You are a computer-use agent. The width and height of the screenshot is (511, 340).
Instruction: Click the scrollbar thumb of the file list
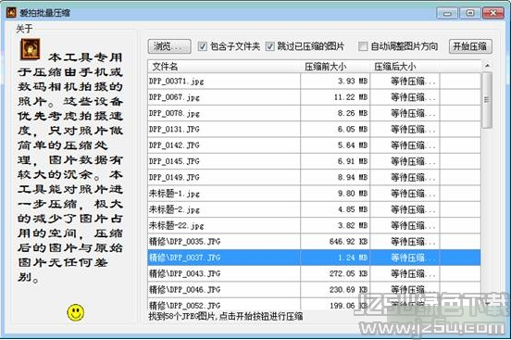tap(487, 100)
